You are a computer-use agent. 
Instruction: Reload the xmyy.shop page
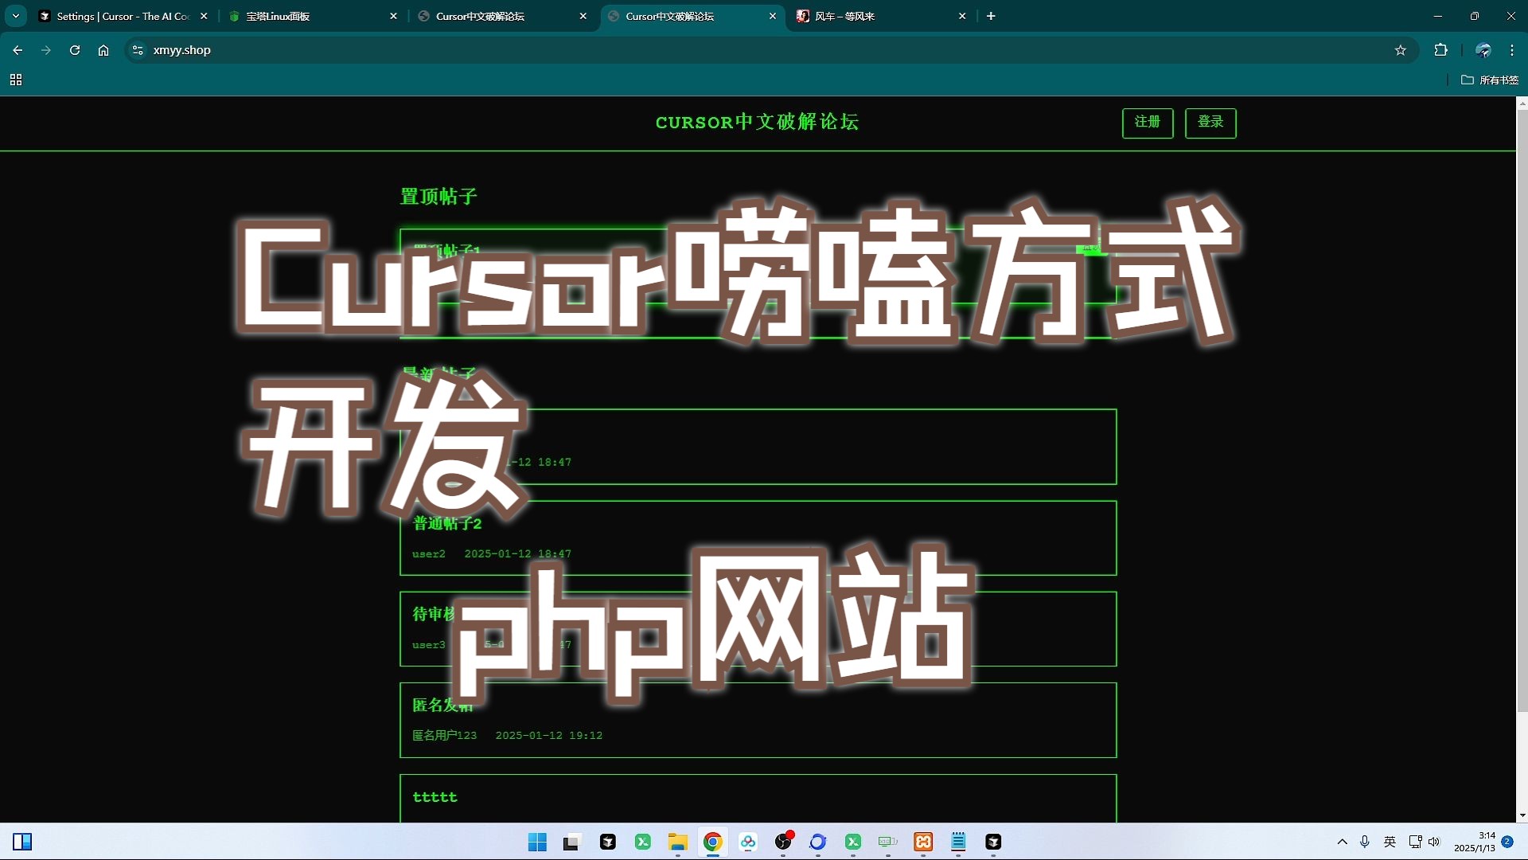coord(75,50)
